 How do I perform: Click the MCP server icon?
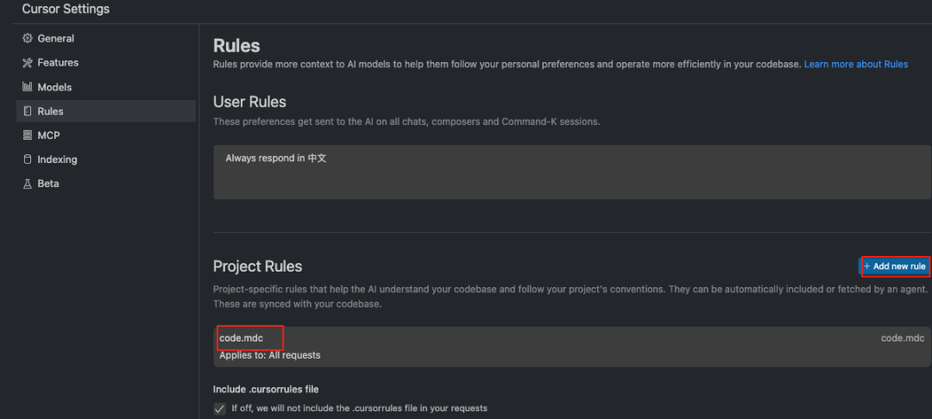(28, 135)
